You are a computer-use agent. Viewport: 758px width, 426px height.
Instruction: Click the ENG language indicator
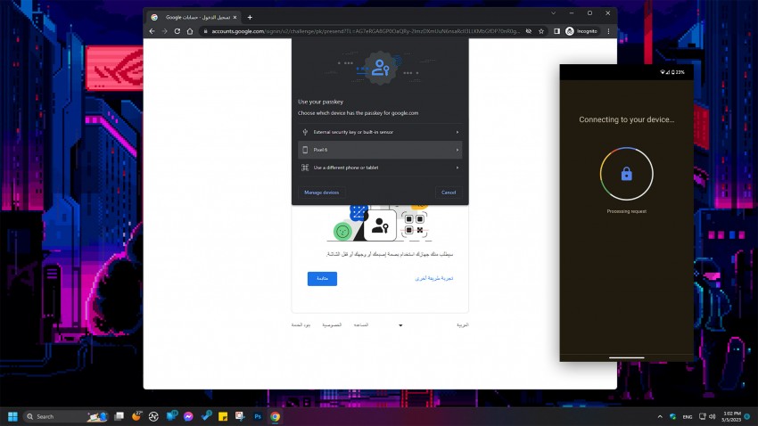(688, 417)
